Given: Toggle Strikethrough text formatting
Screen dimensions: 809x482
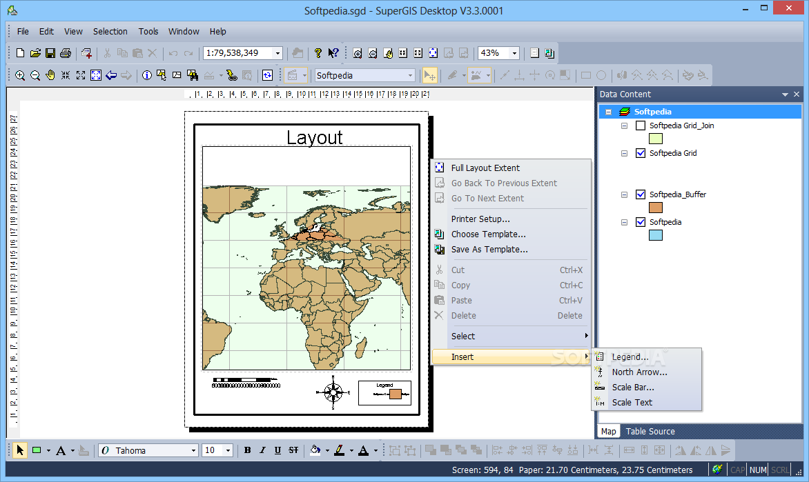Looking at the screenshot, I should 293,450.
